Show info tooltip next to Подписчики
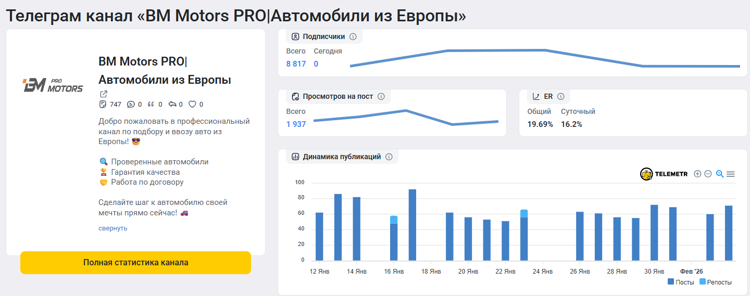This screenshot has height=296, width=750. pyautogui.click(x=353, y=36)
